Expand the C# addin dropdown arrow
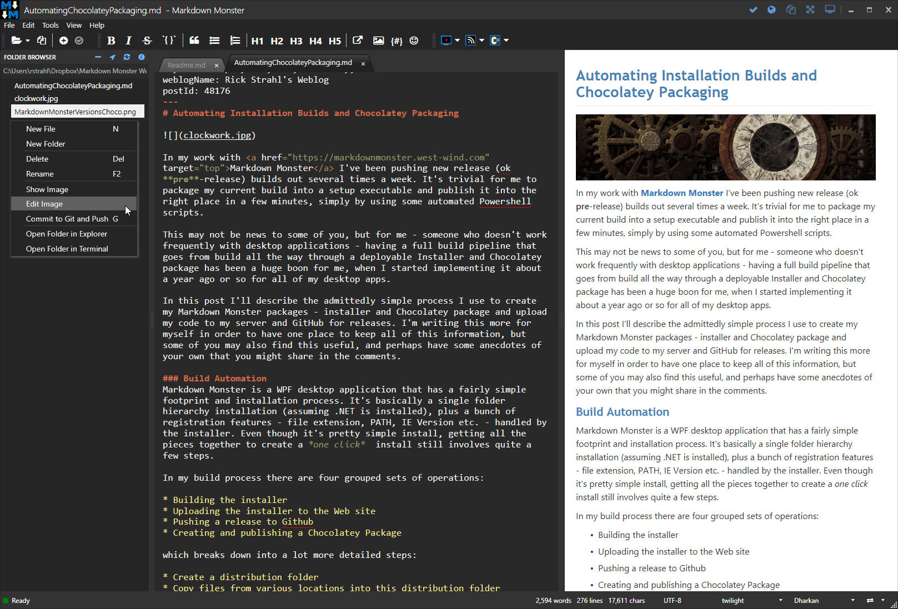The image size is (898, 609). [506, 41]
